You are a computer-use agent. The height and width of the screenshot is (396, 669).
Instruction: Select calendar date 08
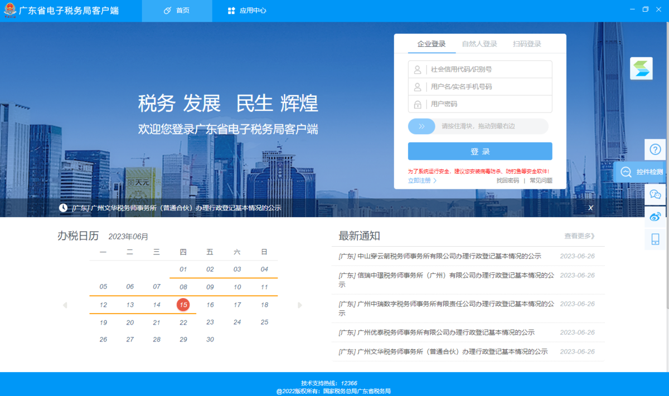point(183,287)
